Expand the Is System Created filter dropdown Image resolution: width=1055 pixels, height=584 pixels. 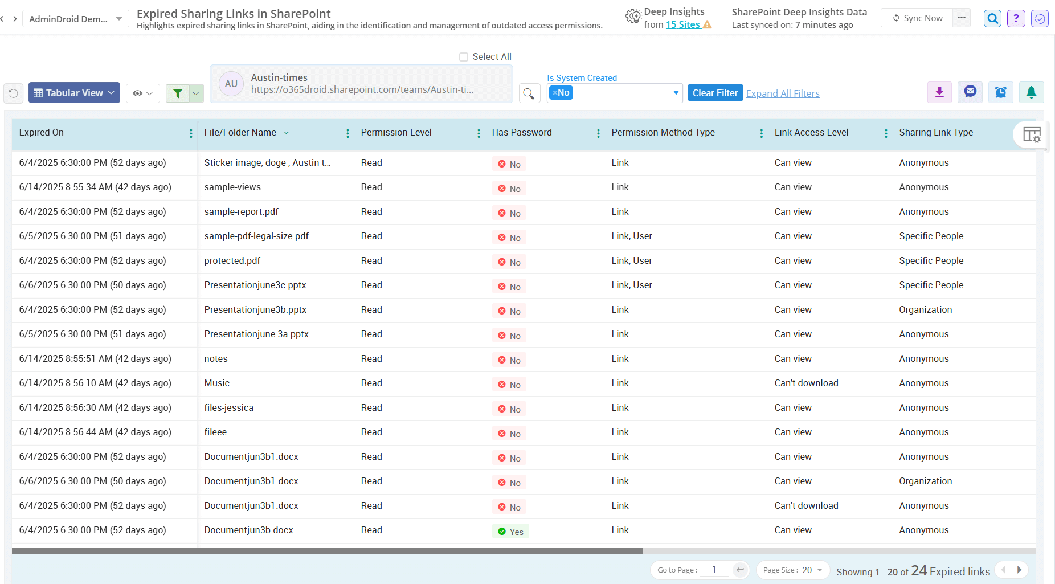pos(676,92)
